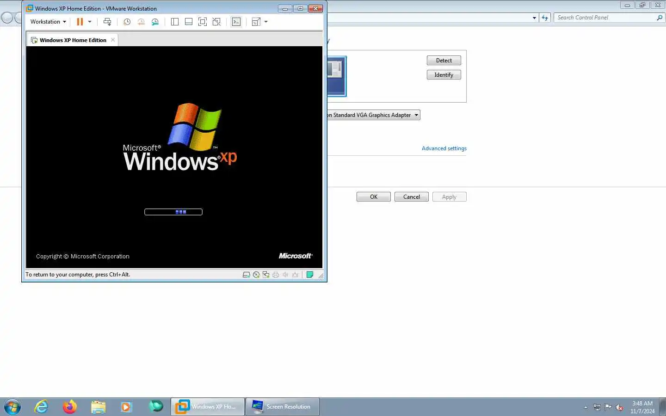This screenshot has height=416, width=666.
Task: Open the snapshot manager
Action: (x=155, y=22)
